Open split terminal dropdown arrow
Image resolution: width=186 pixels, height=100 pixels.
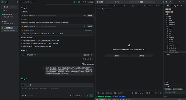click(134, 93)
